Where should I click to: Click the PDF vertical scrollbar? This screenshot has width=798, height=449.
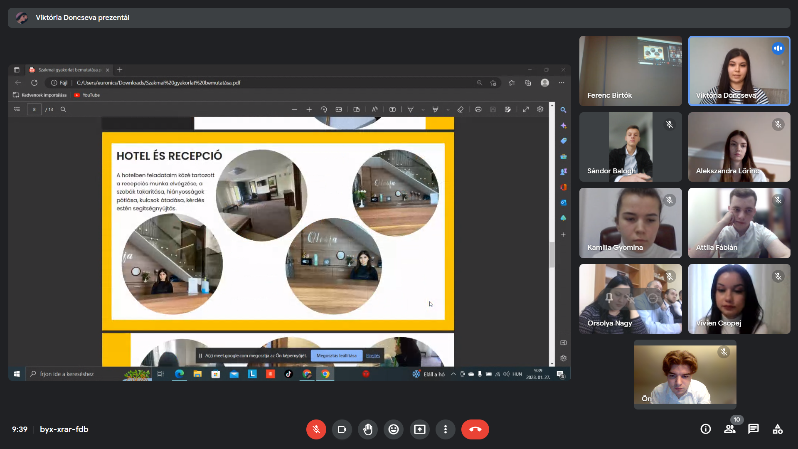click(552, 254)
